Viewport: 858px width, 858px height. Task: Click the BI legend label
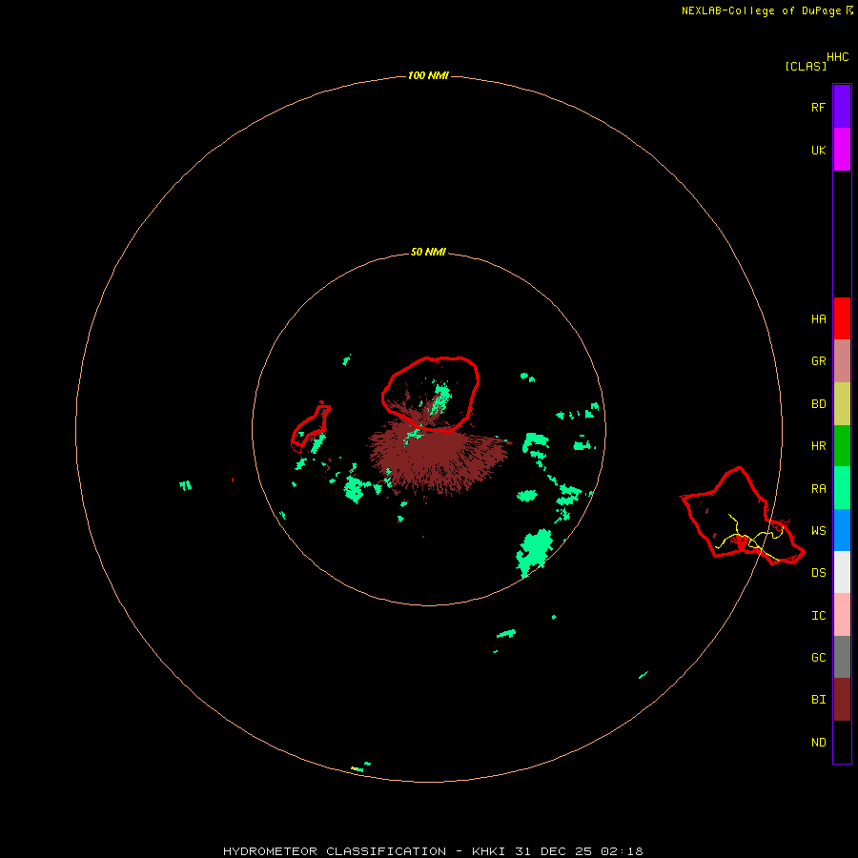[x=819, y=700]
